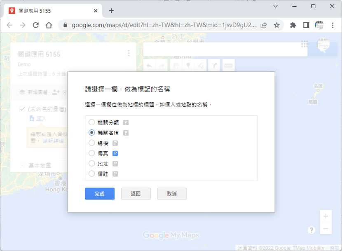The image size is (342, 251).
Task: Expand the 基本地圖 section
Action: 22,165
